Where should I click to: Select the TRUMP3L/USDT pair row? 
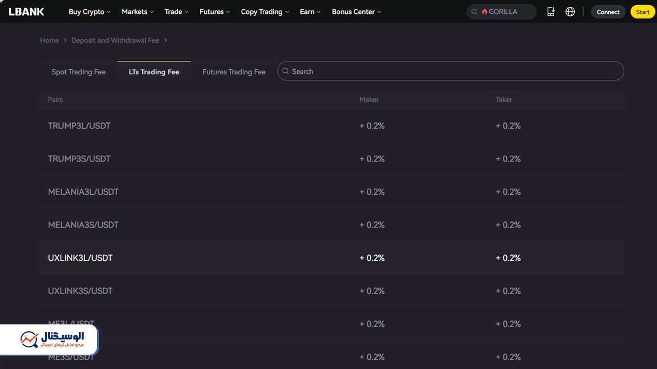pos(332,126)
